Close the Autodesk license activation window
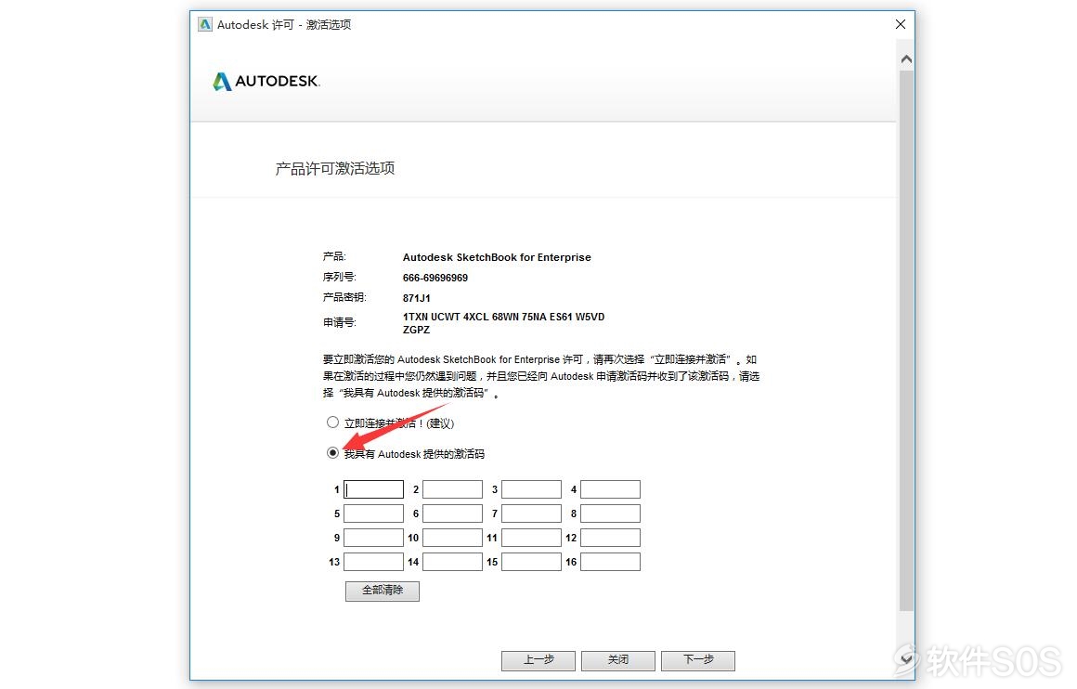 pos(901,24)
